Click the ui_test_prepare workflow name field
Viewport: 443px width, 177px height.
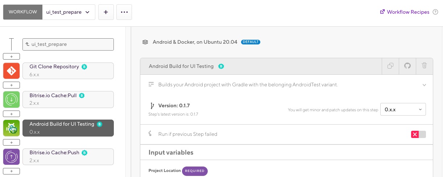point(68,44)
